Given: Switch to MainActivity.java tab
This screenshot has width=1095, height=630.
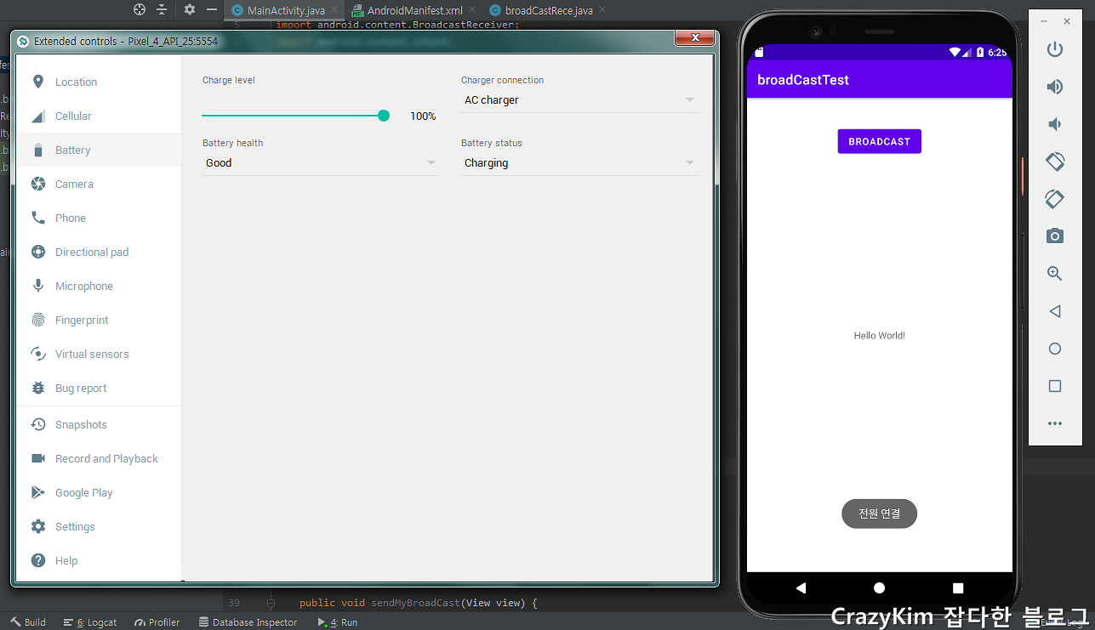Looking at the screenshot, I should coord(286,11).
